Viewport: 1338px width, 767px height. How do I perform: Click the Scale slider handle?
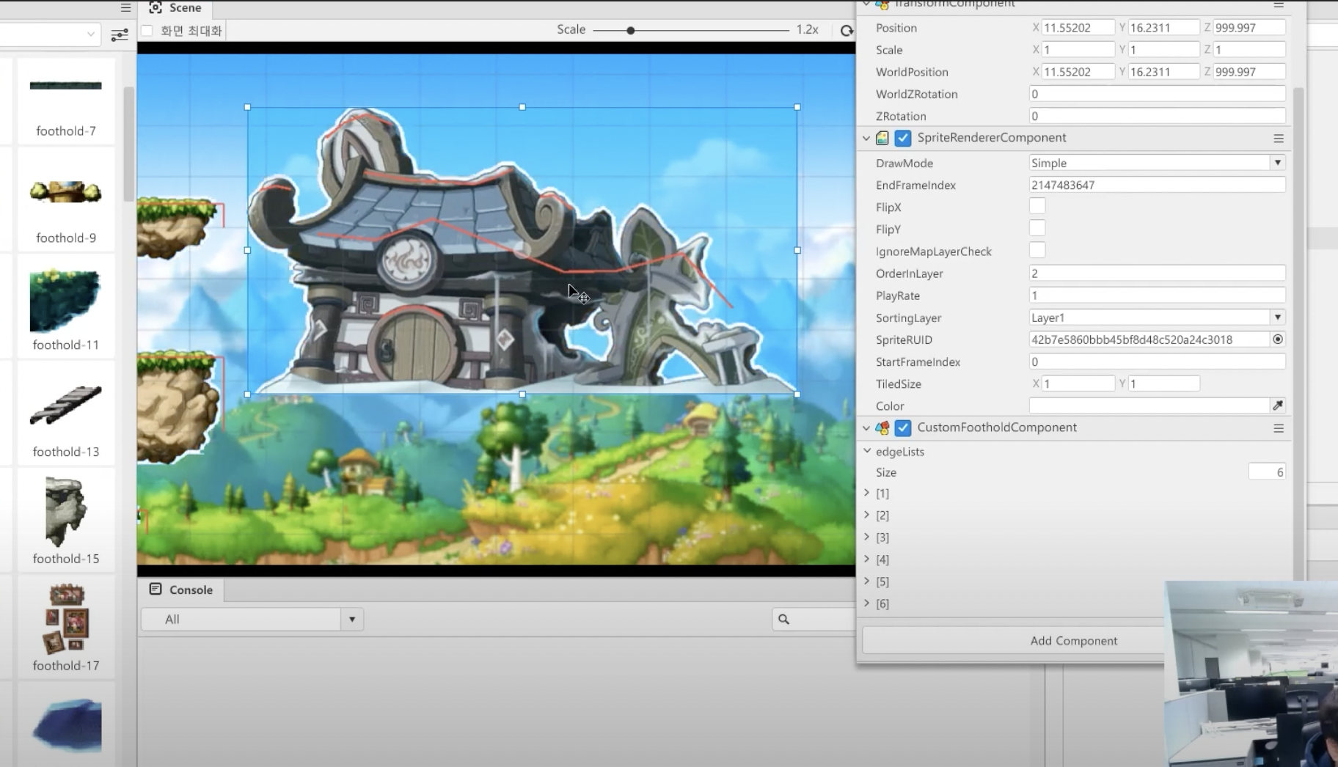coord(630,31)
